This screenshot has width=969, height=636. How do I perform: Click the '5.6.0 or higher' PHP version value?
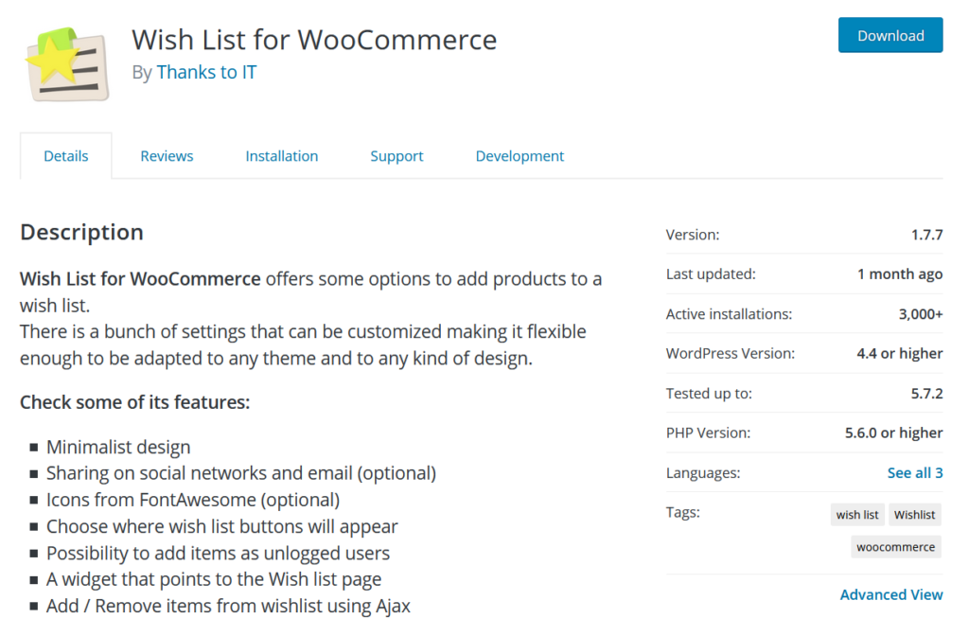[893, 433]
